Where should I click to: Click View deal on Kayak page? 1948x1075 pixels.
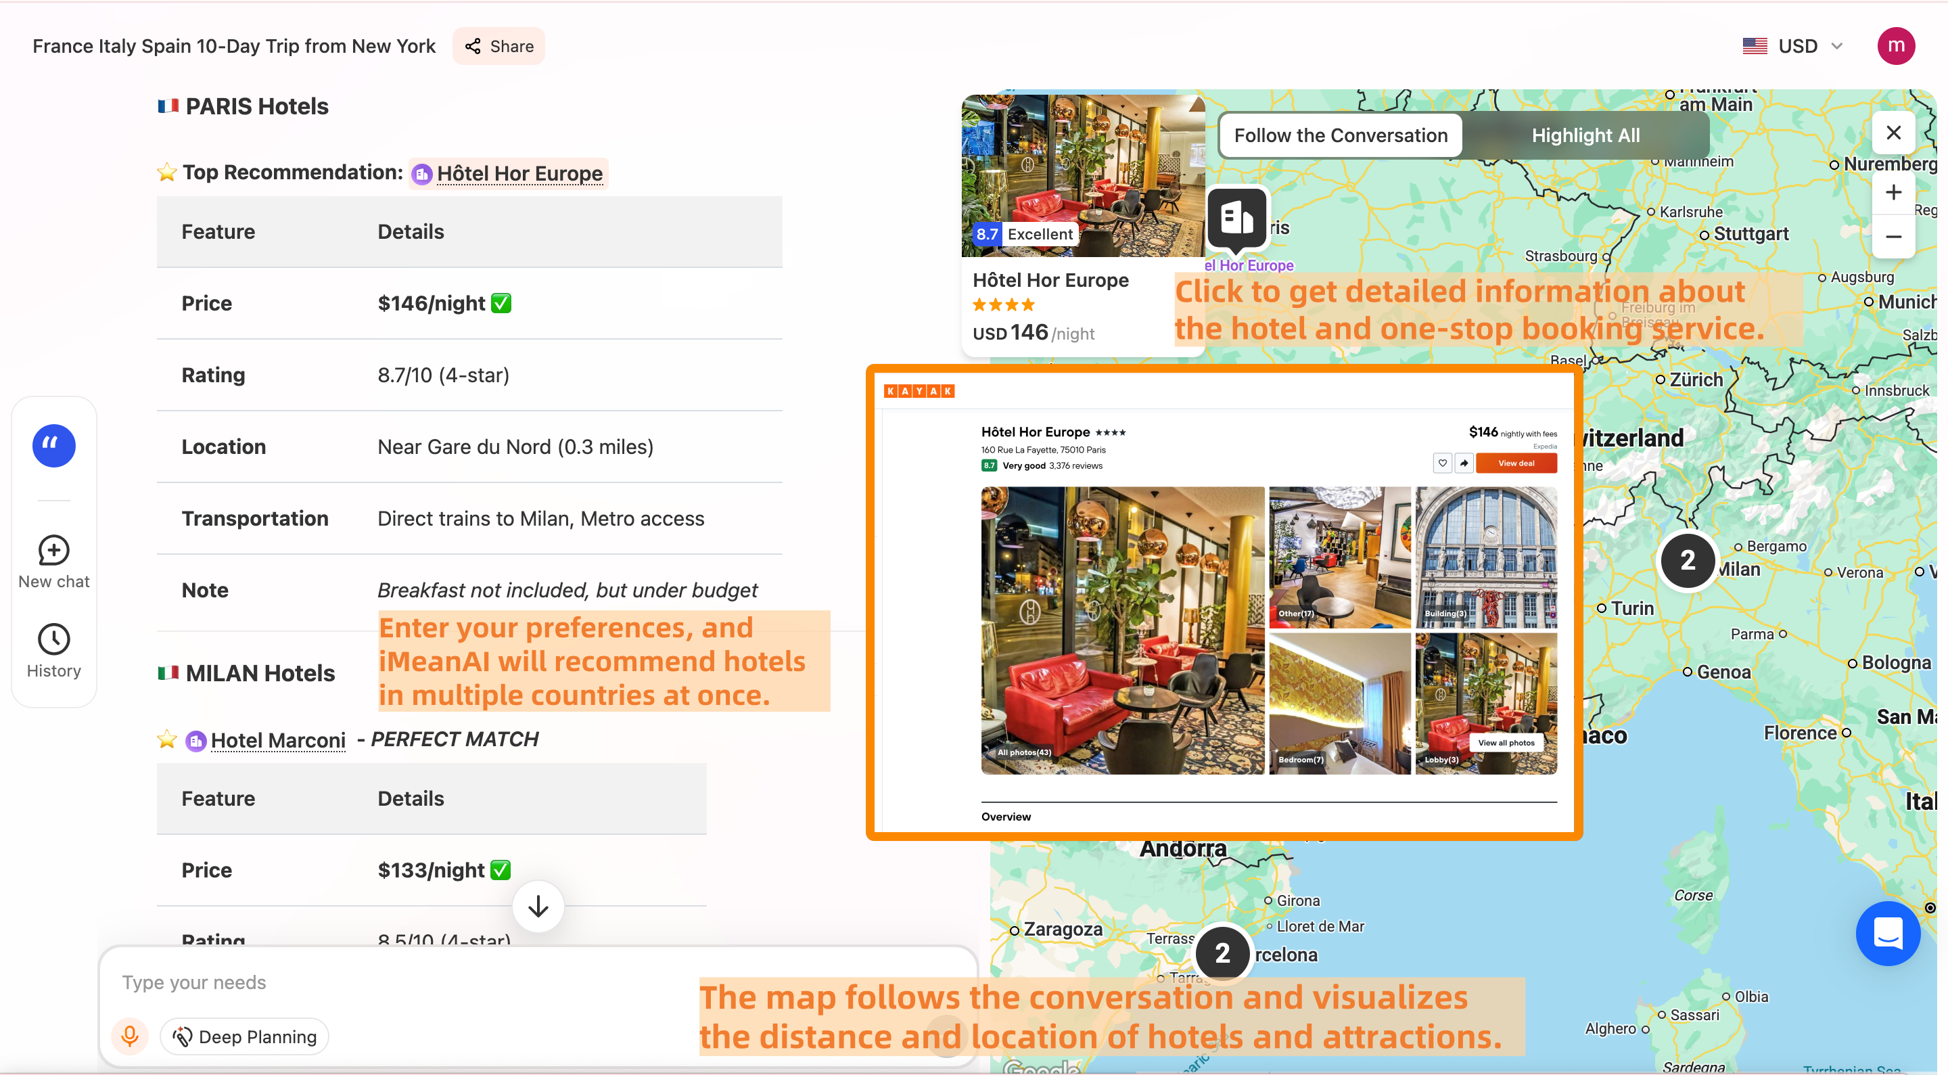coord(1515,463)
